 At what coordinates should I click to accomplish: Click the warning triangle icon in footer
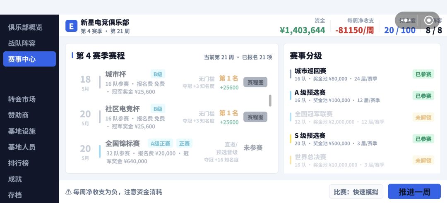68,192
